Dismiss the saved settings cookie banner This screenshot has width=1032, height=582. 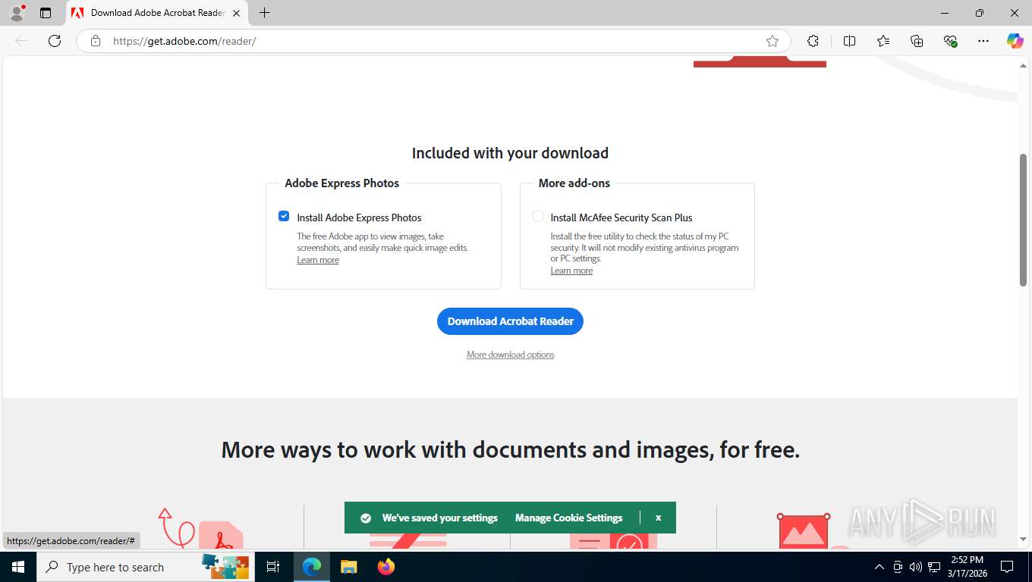pos(658,518)
